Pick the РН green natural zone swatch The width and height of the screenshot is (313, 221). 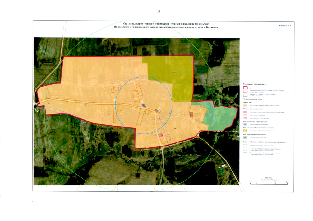pyautogui.click(x=245, y=137)
